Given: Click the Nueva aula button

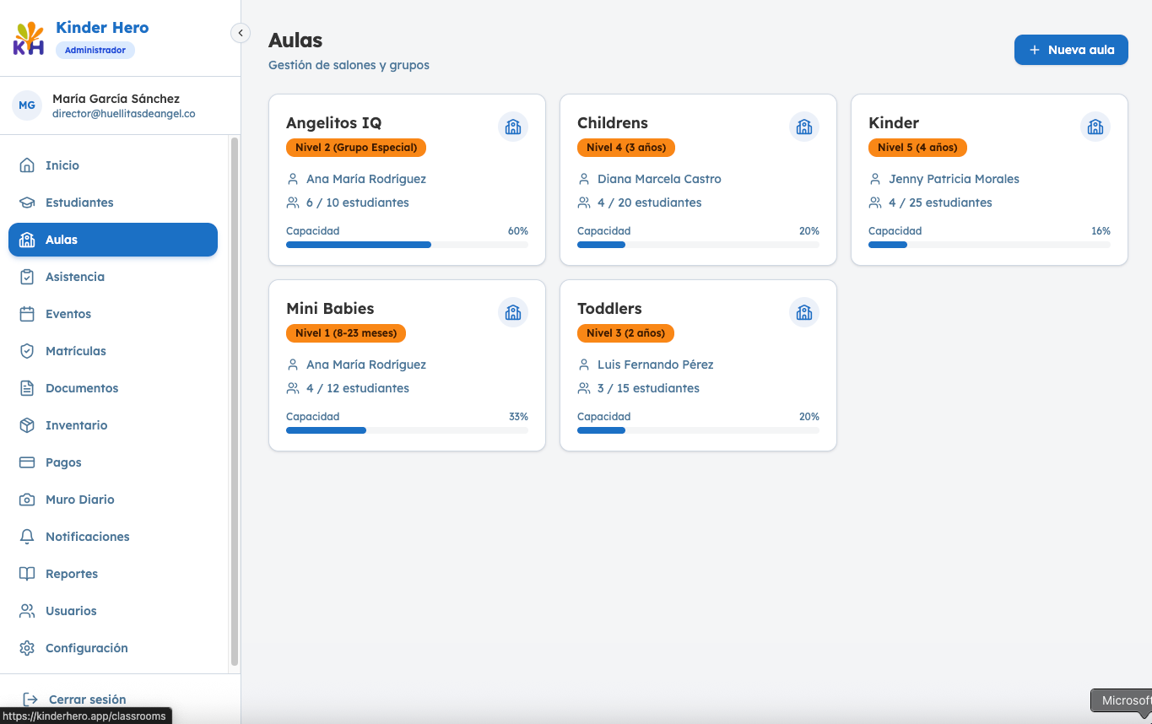Looking at the screenshot, I should click(x=1071, y=50).
